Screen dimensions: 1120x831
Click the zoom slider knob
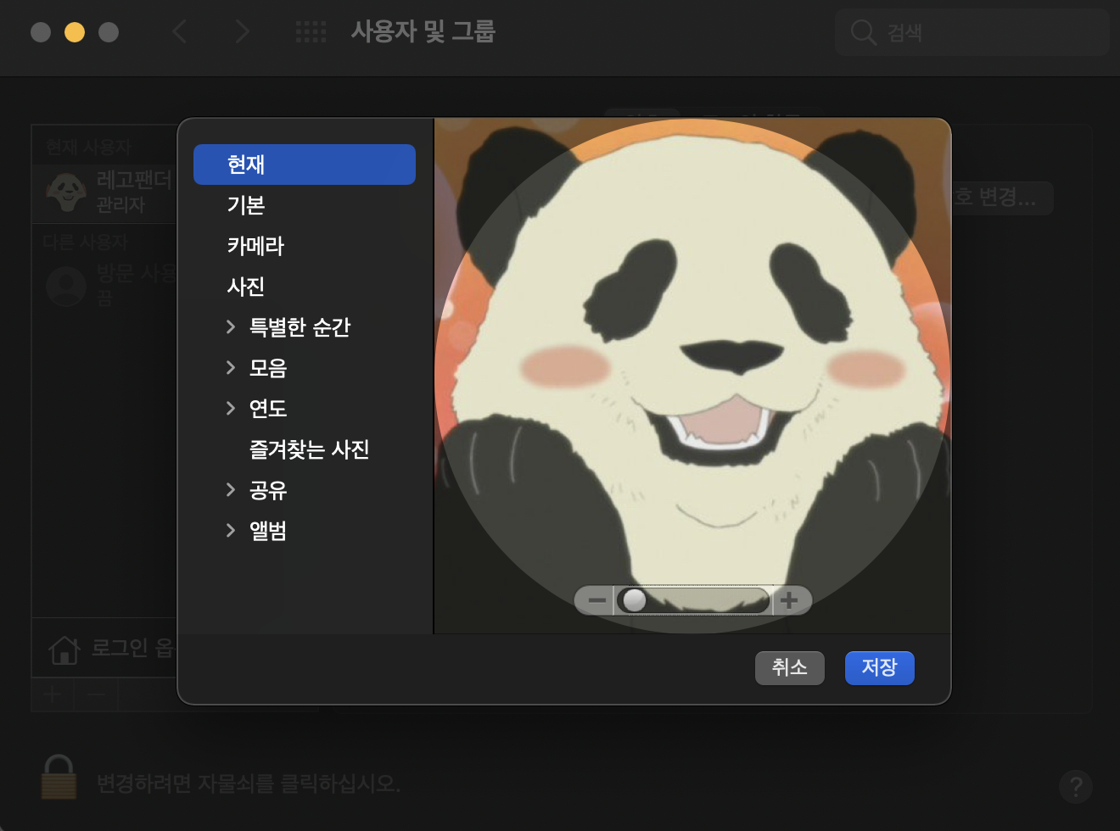click(x=634, y=600)
